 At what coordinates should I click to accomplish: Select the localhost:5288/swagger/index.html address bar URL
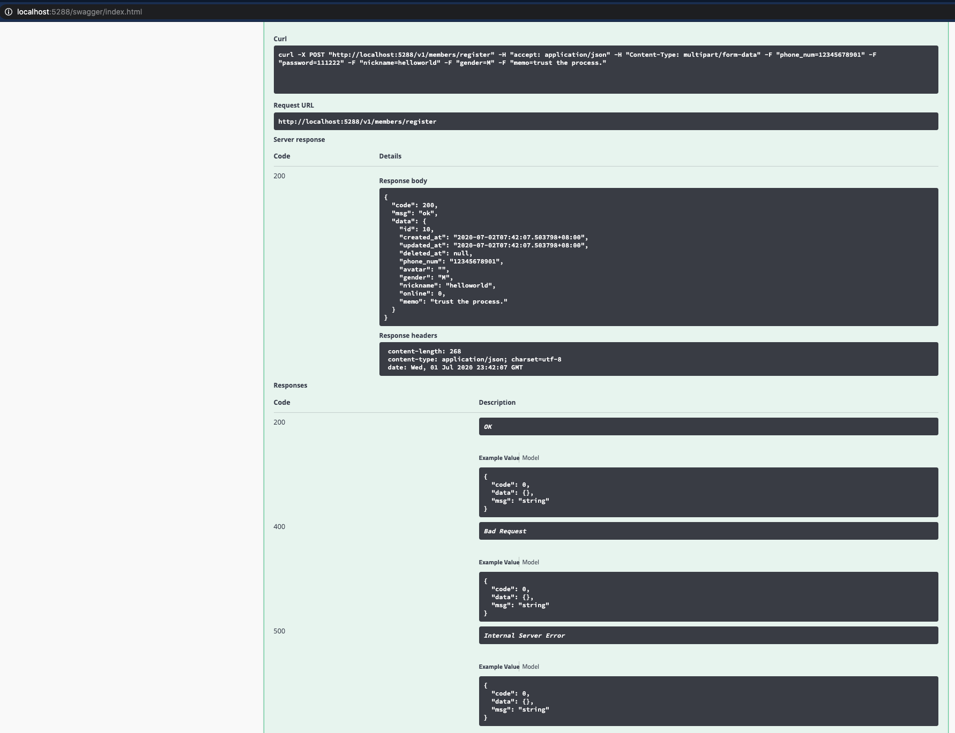click(79, 12)
